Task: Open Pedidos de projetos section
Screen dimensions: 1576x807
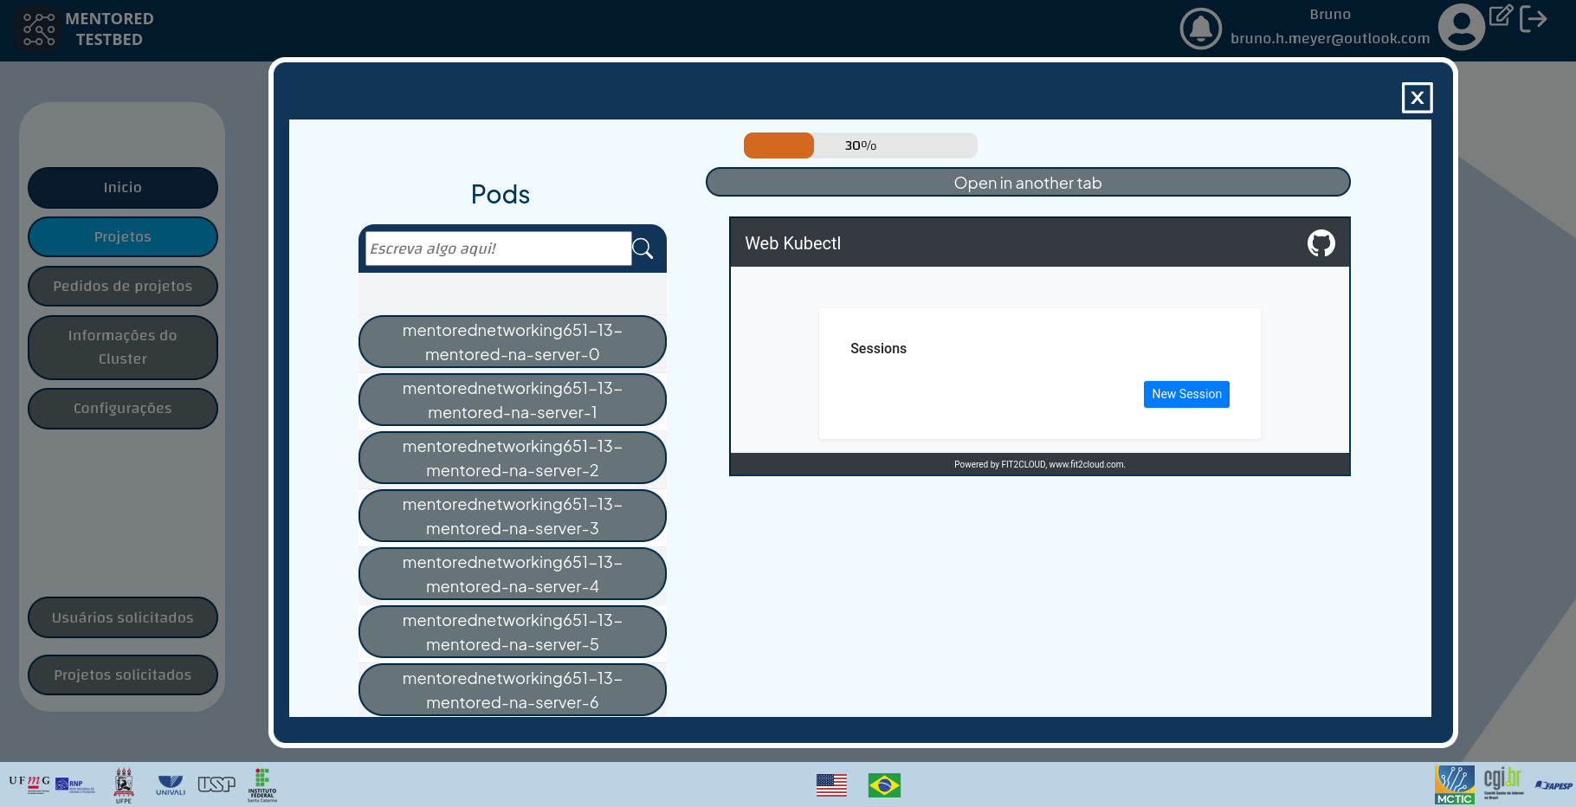Action: coord(122,286)
